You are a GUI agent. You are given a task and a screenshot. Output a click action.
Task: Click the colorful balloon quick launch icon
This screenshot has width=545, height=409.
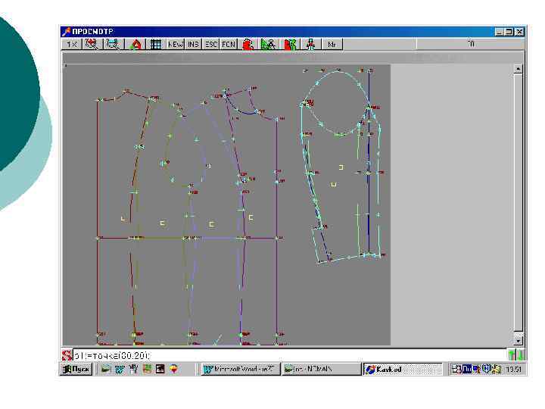[x=174, y=369]
